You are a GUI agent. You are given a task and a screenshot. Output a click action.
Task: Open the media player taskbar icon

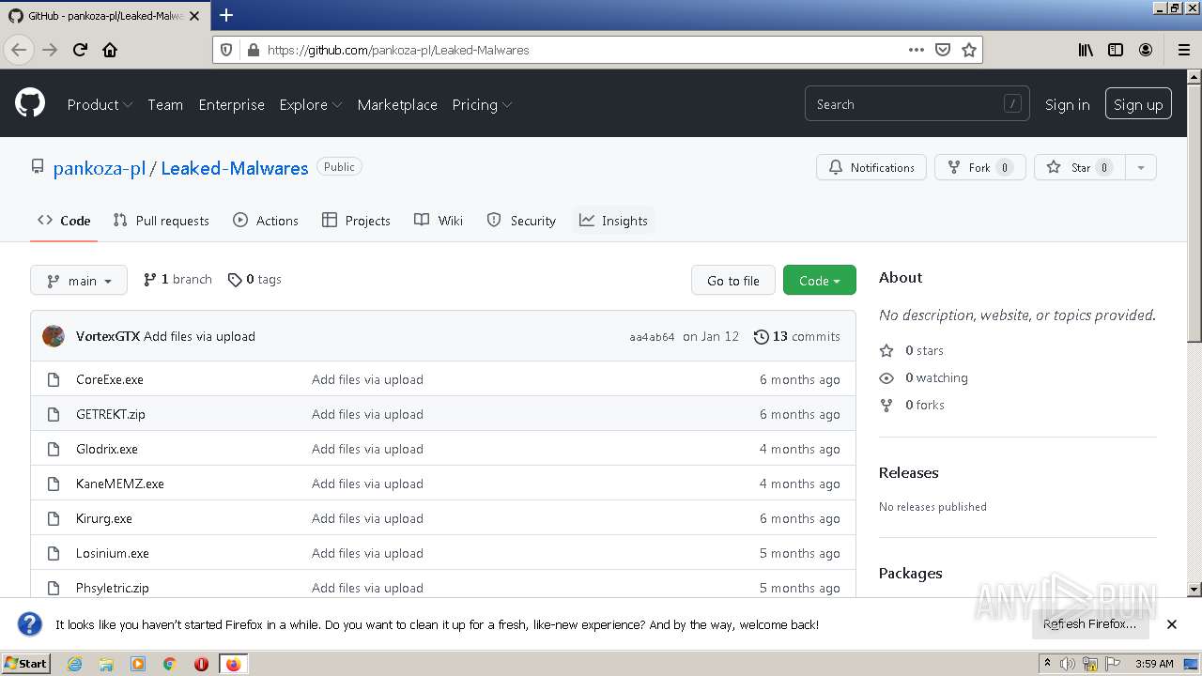point(138,664)
